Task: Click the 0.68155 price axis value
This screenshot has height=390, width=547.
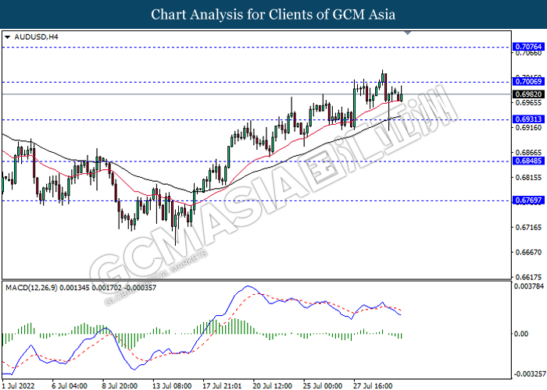Action: click(529, 178)
